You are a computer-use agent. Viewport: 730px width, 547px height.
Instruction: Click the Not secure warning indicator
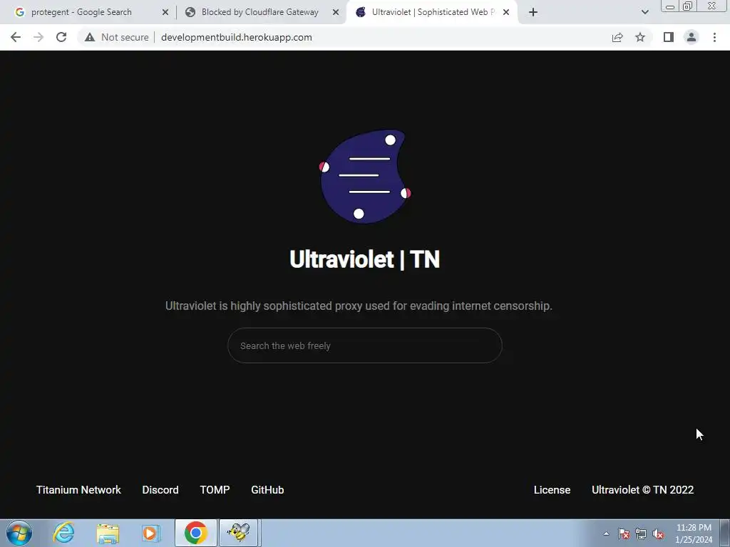116,37
